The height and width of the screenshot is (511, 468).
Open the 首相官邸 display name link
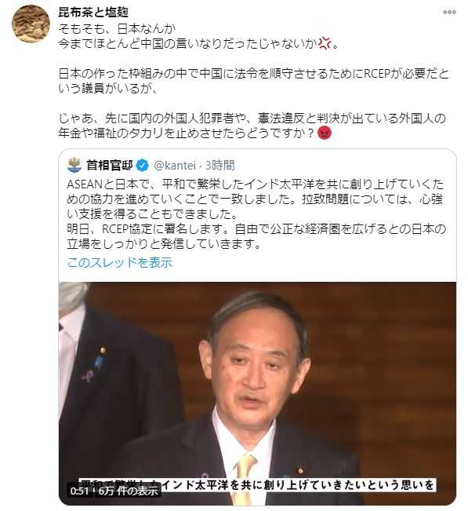click(109, 166)
